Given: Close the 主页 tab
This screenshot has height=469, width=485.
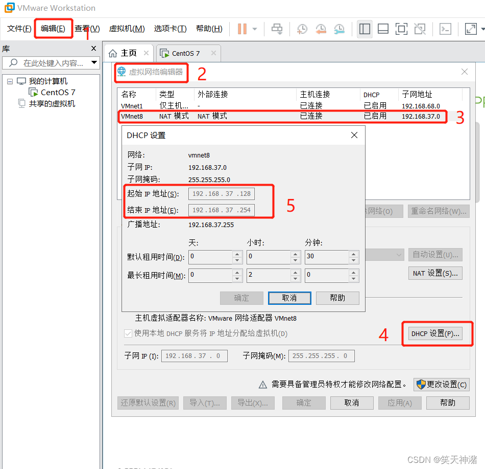Looking at the screenshot, I should pyautogui.click(x=147, y=53).
